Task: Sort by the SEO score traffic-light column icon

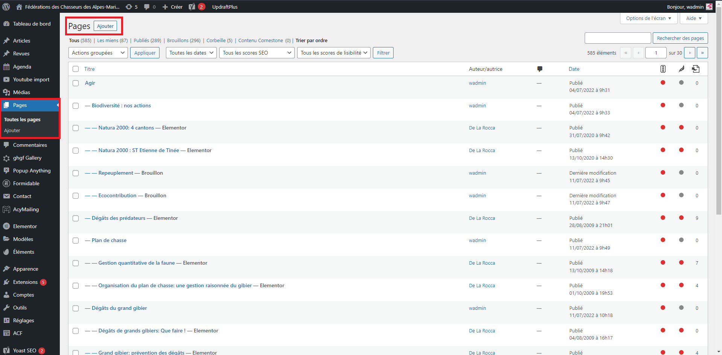Action: coord(663,69)
